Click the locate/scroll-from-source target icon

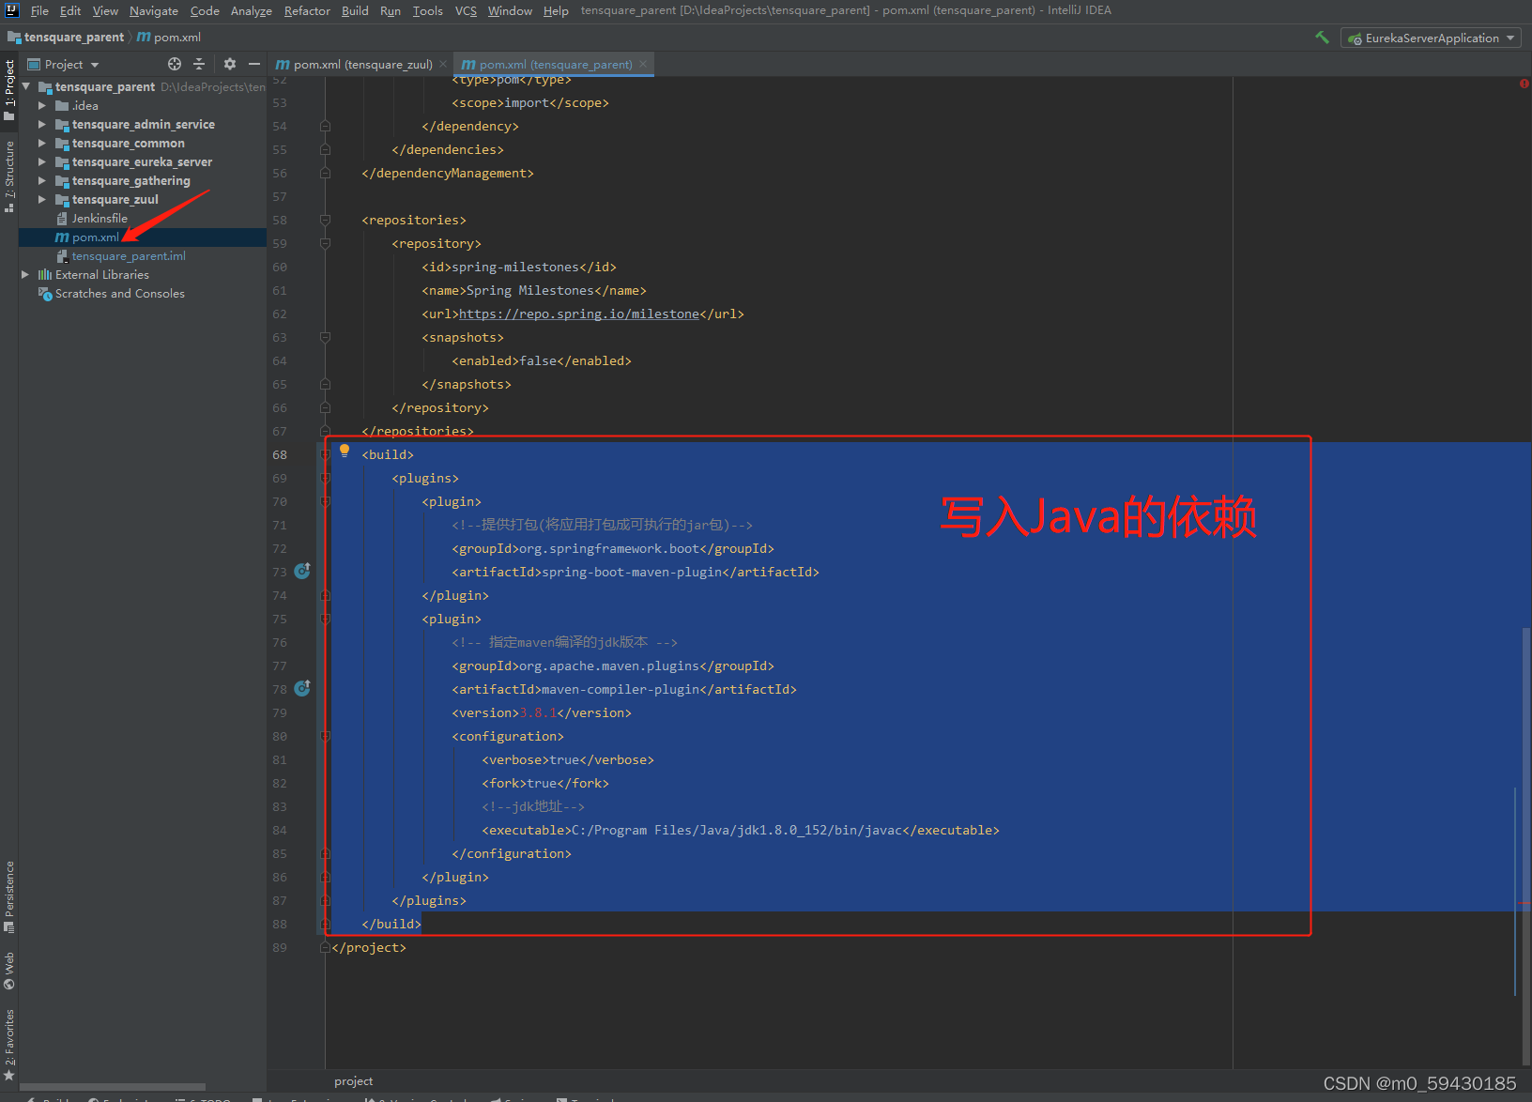tap(175, 64)
